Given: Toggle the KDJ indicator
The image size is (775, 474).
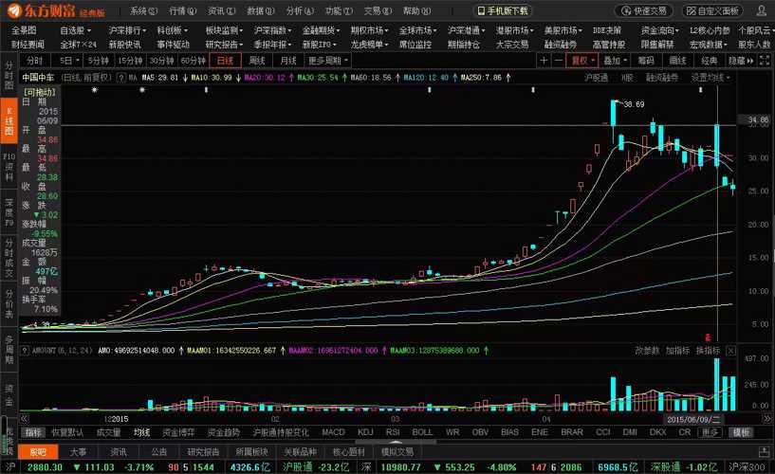Looking at the screenshot, I should pyautogui.click(x=365, y=432).
